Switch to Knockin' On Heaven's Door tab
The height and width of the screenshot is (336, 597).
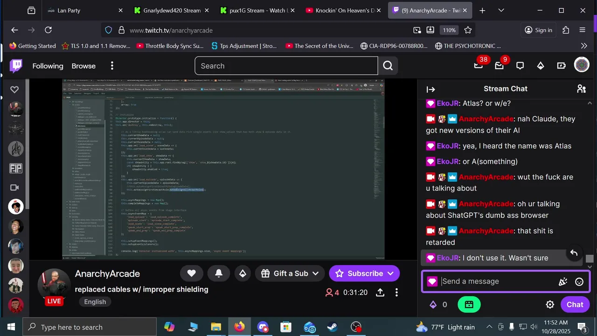point(343,10)
